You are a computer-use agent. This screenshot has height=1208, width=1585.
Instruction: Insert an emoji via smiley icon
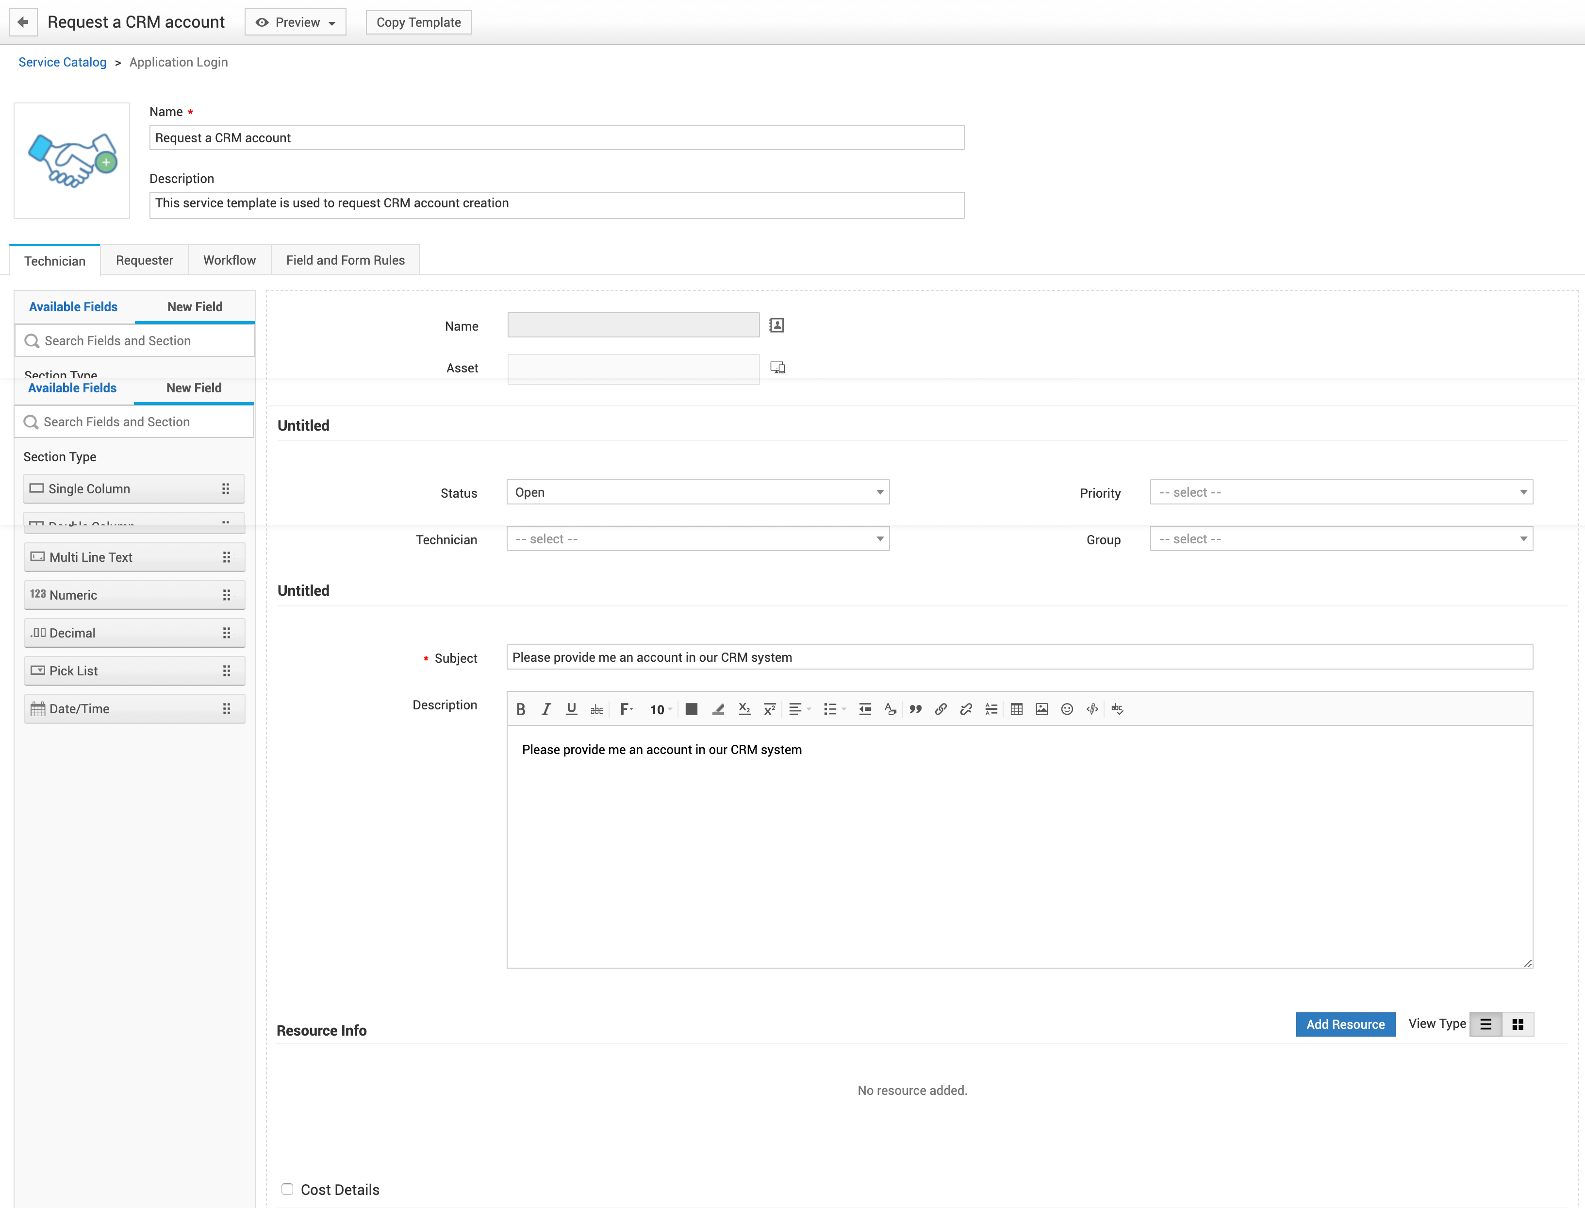1067,709
